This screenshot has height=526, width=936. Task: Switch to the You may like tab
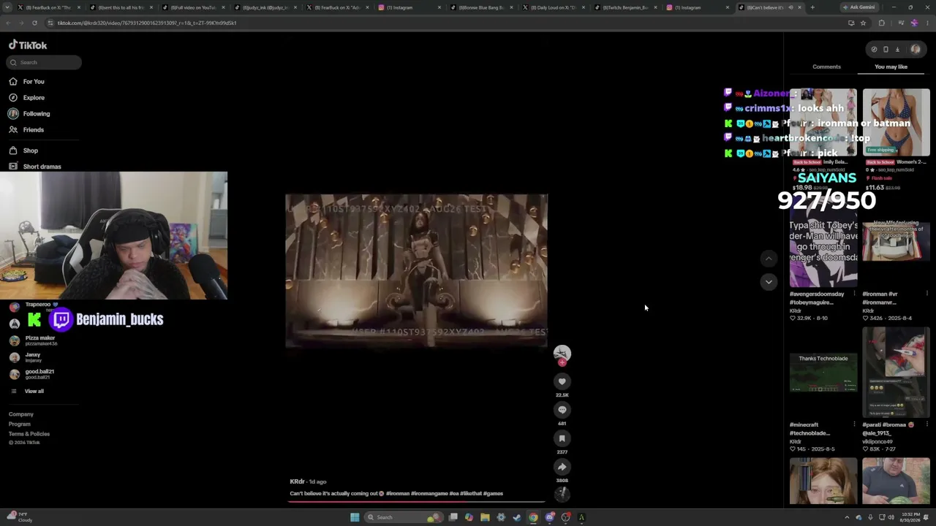pos(891,66)
